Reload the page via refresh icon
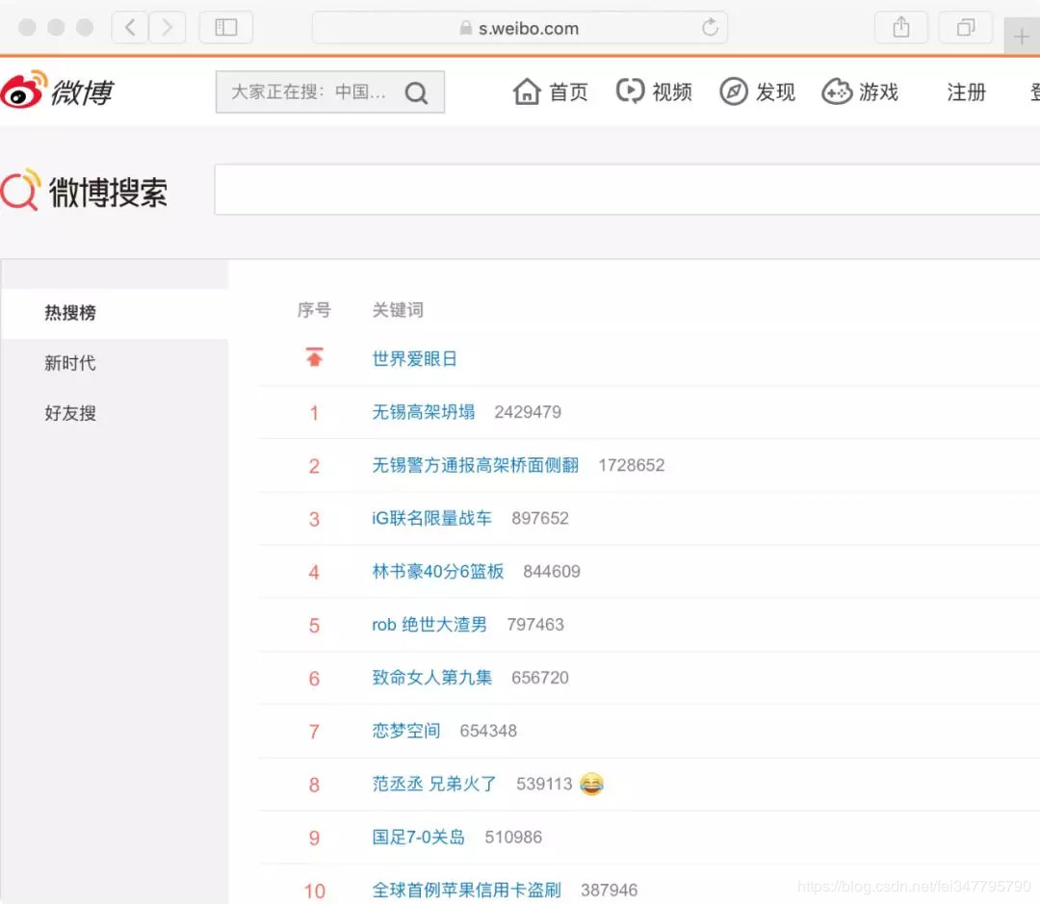 click(710, 27)
